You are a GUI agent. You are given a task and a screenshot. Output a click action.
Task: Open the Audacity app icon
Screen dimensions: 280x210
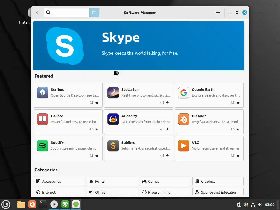[x=113, y=119]
